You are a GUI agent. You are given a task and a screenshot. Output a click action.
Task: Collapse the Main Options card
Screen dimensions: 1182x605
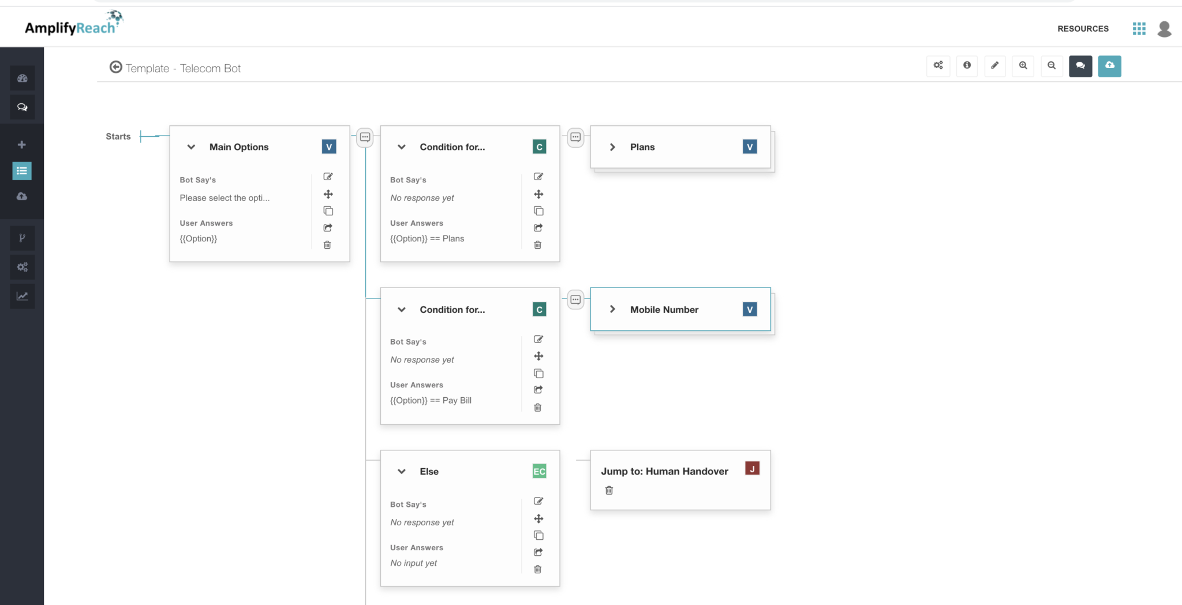point(191,147)
